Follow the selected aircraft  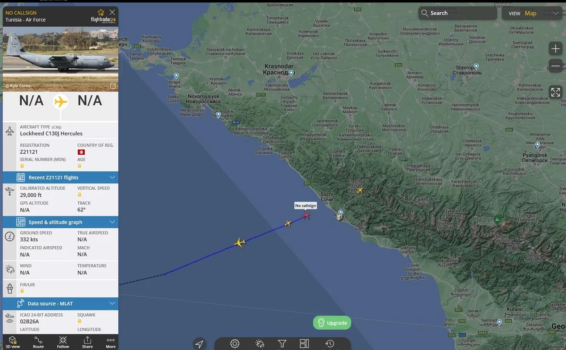point(63,342)
